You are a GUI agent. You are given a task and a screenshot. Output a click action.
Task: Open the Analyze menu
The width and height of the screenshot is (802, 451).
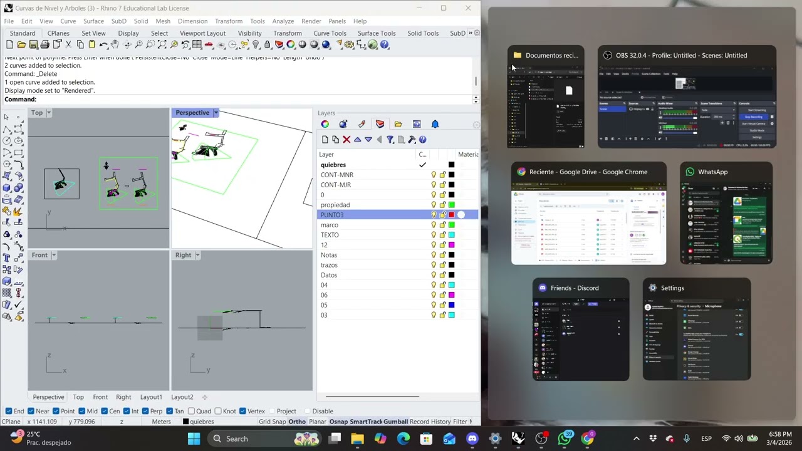(283, 21)
